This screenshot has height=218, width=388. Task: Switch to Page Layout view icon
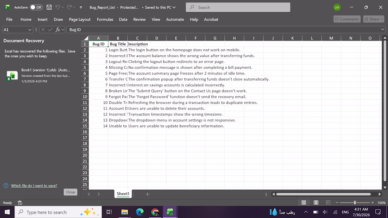click(316, 203)
